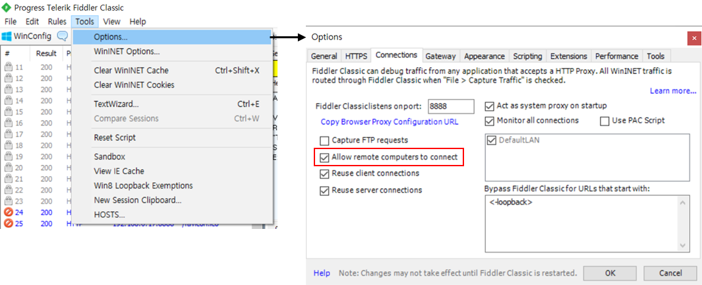The width and height of the screenshot is (702, 285).
Task: Click the WinConfig Windows logo icon
Action: (7, 36)
